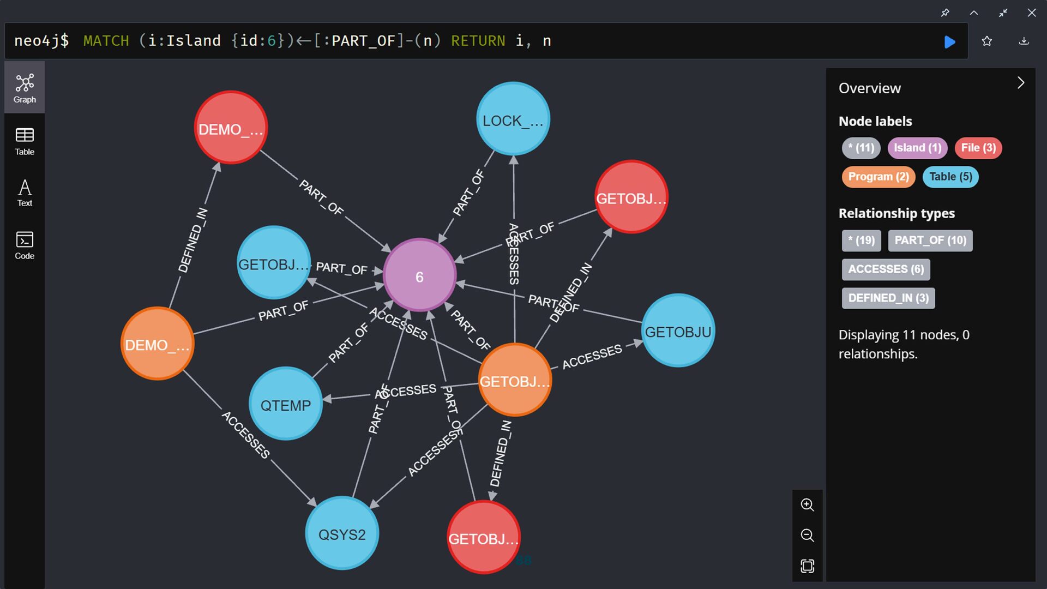
Task: Fit graph to screen
Action: (807, 566)
